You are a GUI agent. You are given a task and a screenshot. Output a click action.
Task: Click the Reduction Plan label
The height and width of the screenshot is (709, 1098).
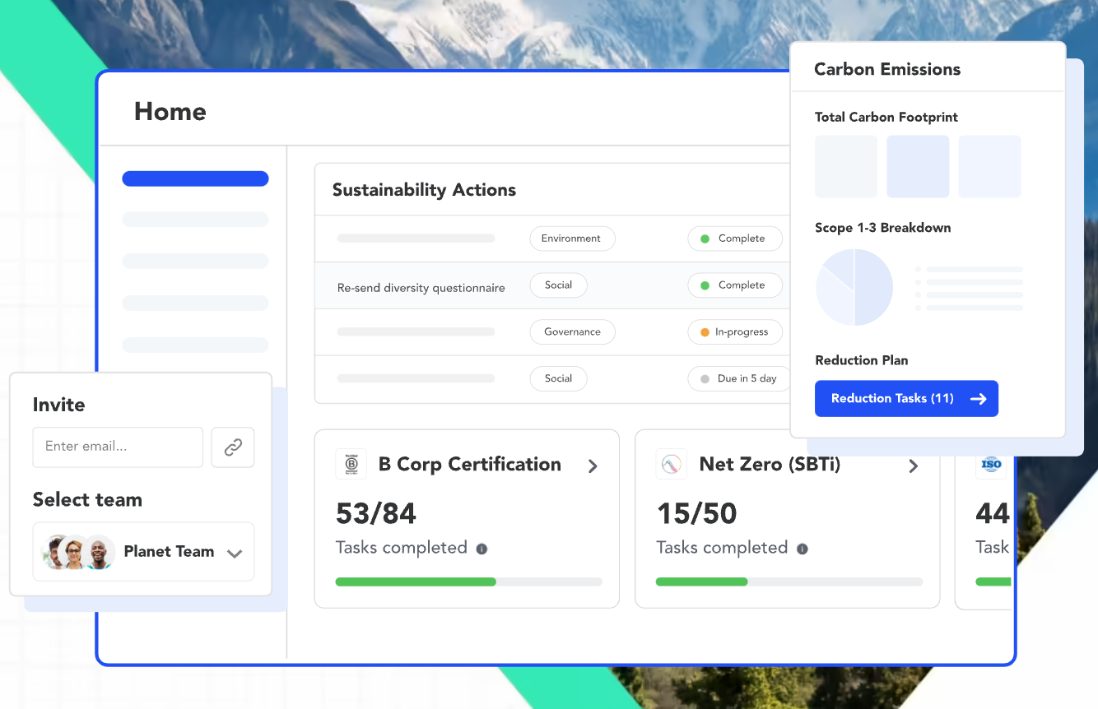tap(862, 360)
